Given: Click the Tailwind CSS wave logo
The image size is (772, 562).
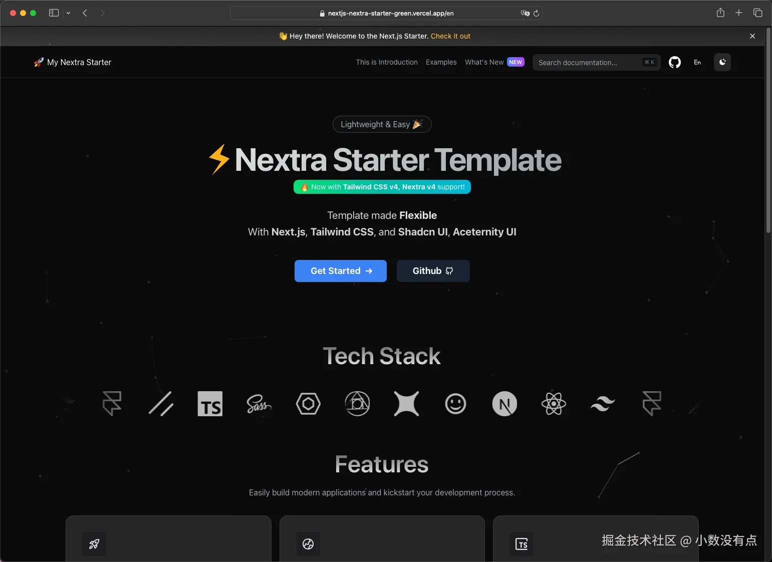Looking at the screenshot, I should click(x=603, y=404).
